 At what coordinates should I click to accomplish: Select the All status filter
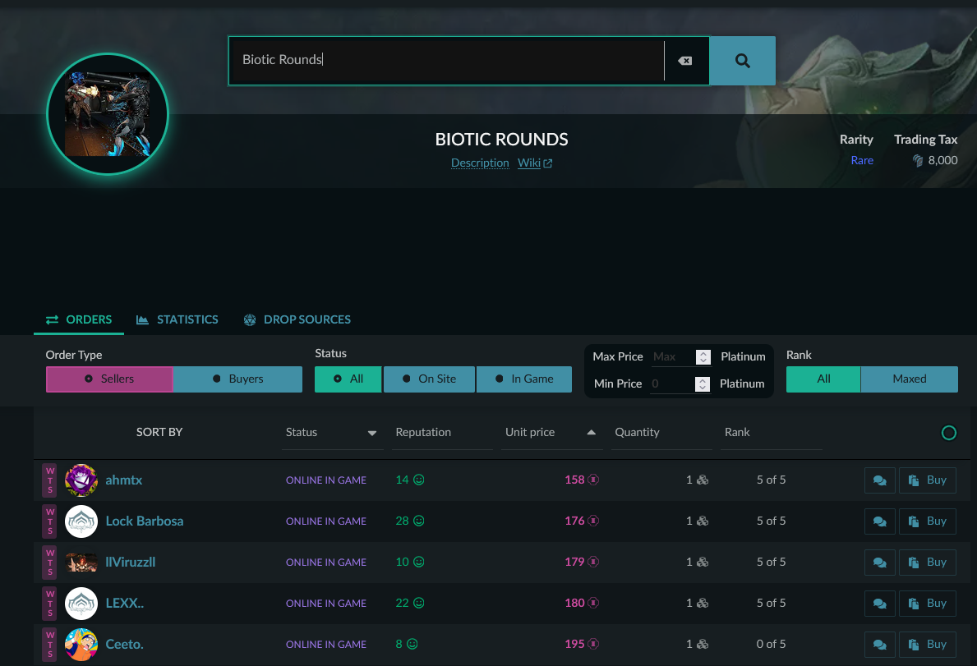348,379
